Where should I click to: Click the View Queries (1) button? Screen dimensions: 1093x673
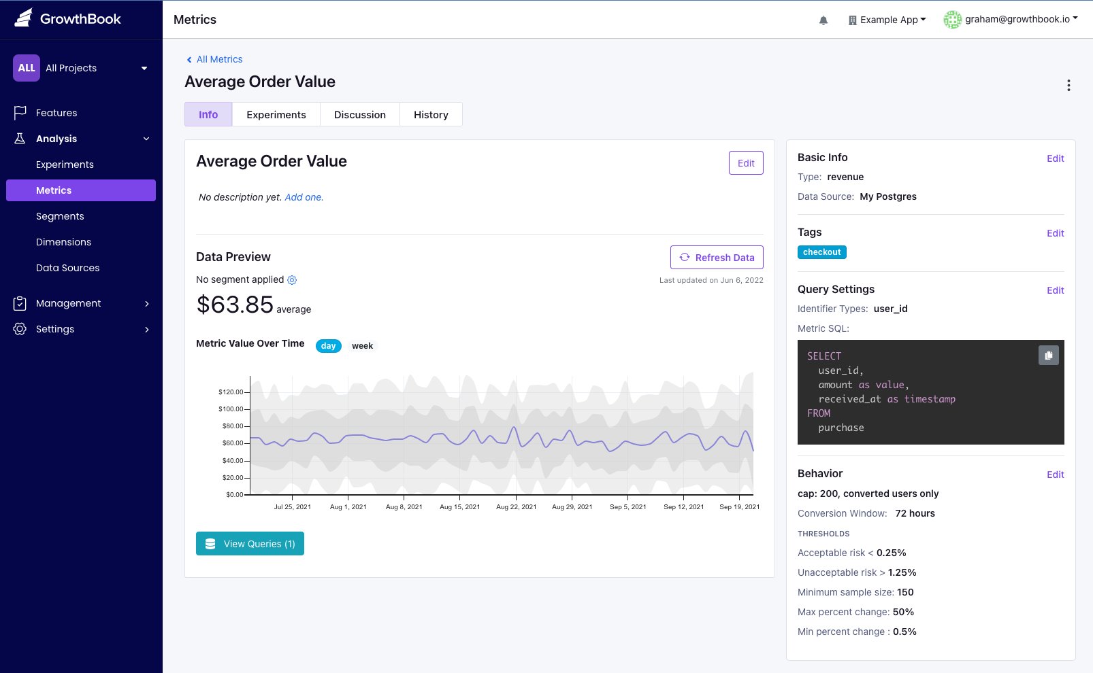[250, 544]
